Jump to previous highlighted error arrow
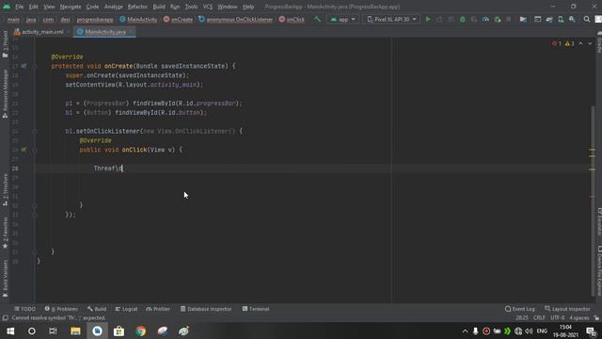The image size is (602, 339). [x=581, y=43]
